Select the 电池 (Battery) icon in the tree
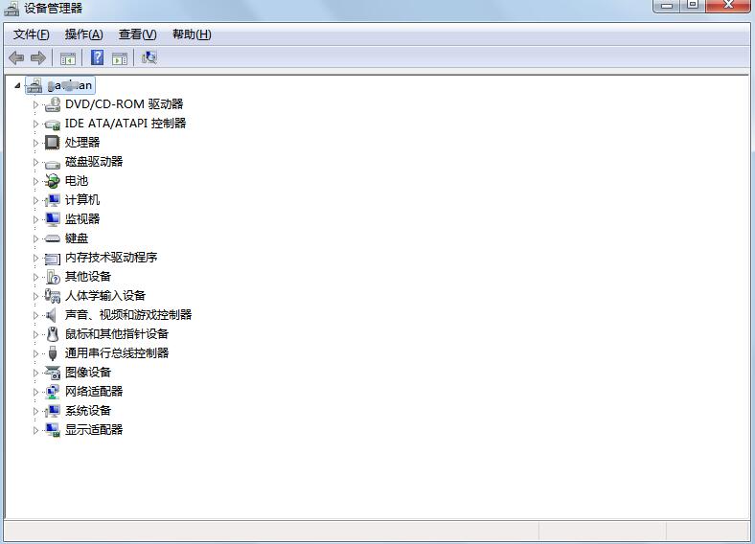Screen dimensions: 755x544 (x=53, y=181)
